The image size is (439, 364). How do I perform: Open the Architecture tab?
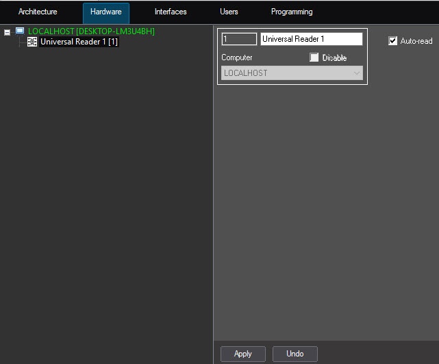(x=38, y=12)
